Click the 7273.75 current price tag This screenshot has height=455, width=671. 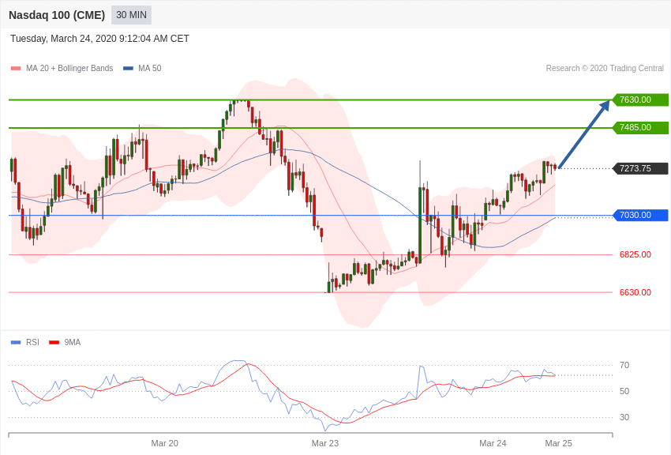641,168
